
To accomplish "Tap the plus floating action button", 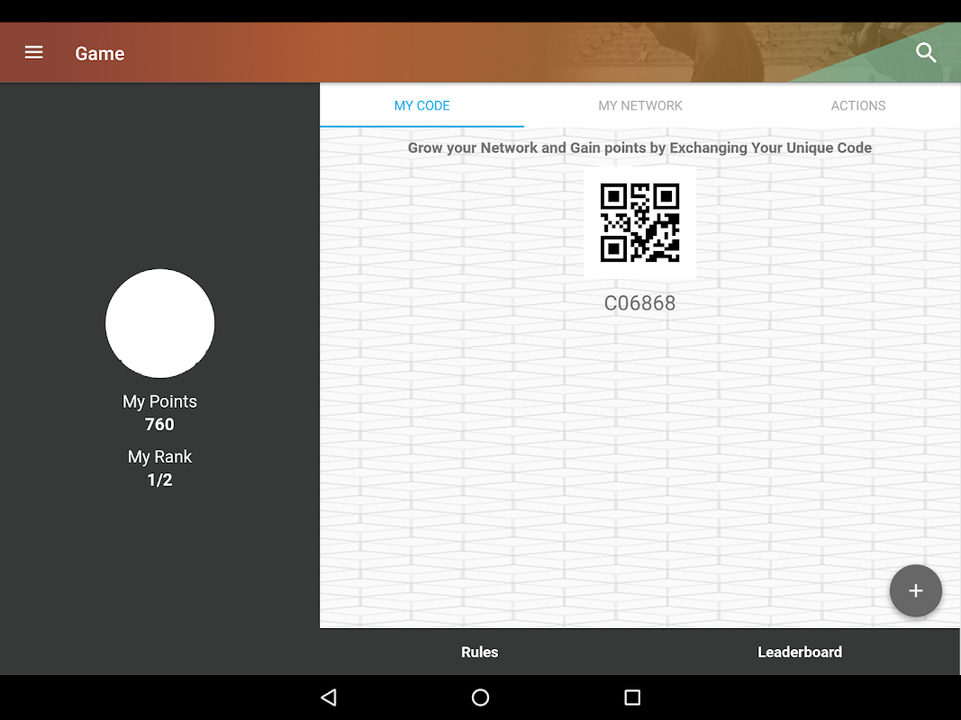I will [916, 590].
